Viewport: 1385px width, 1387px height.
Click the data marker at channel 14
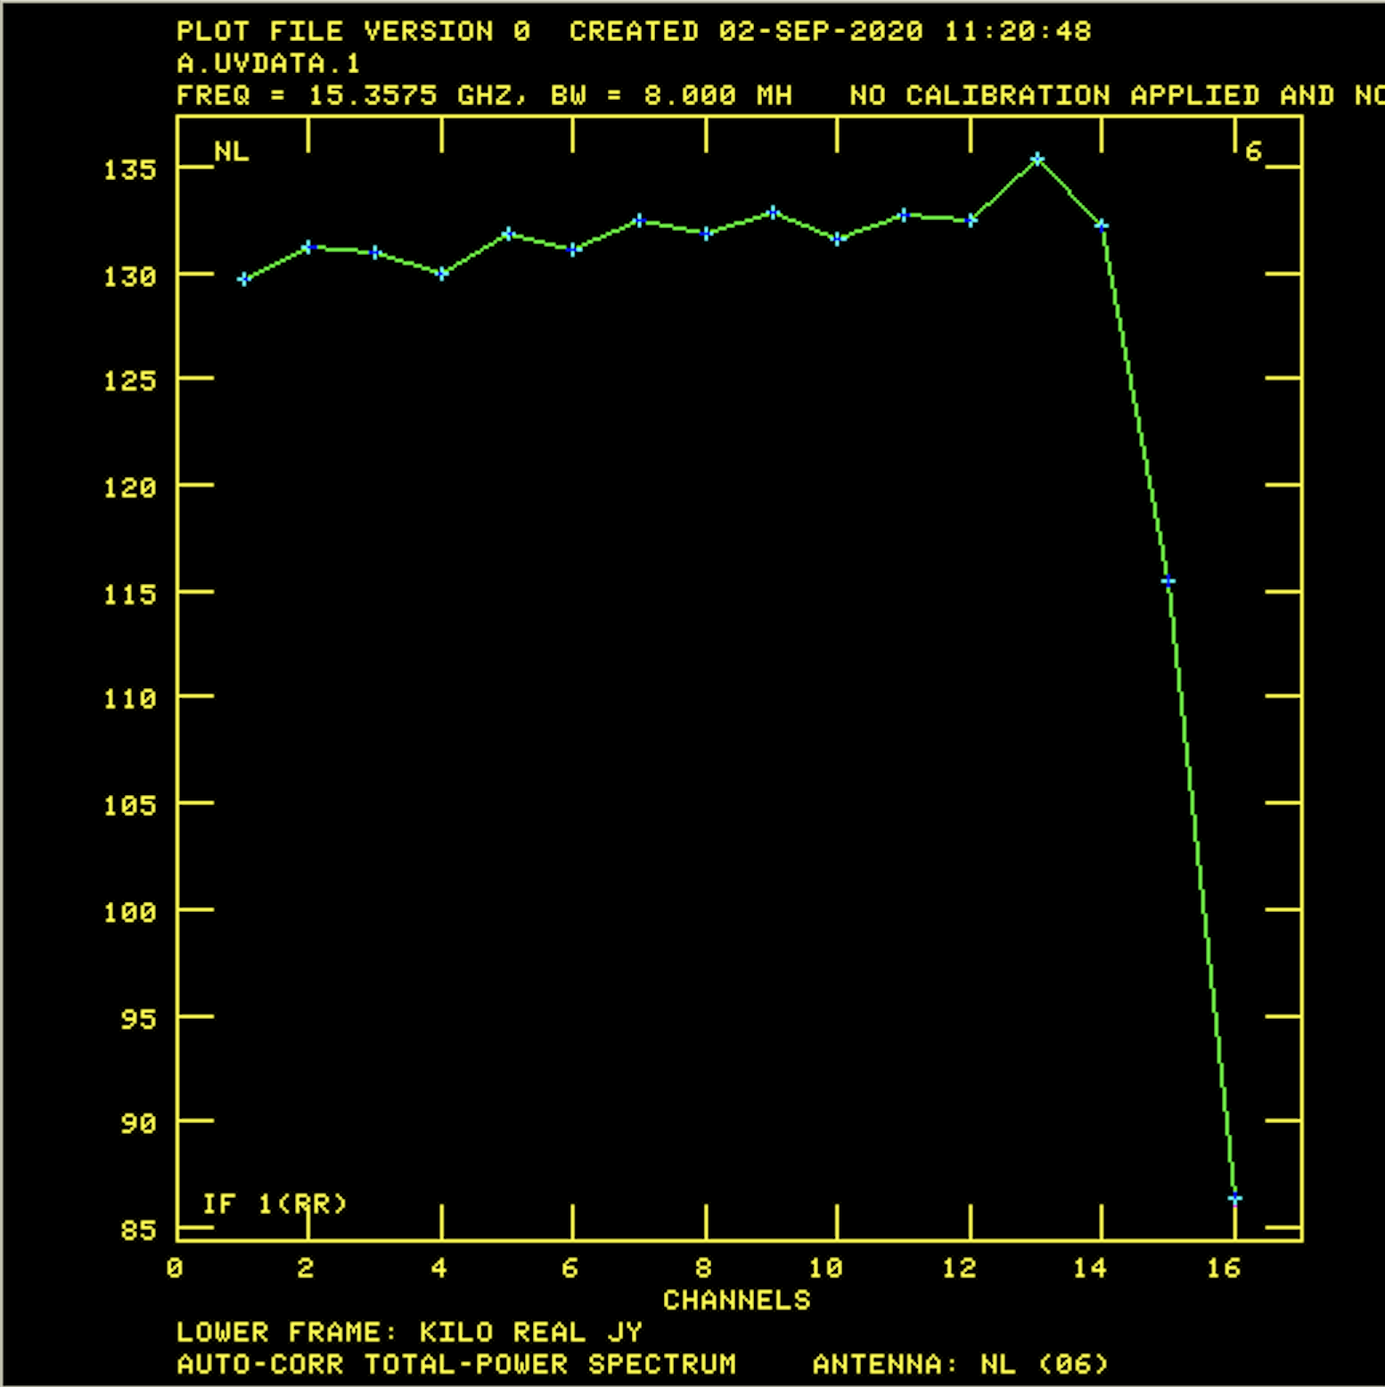pyautogui.click(x=1102, y=226)
